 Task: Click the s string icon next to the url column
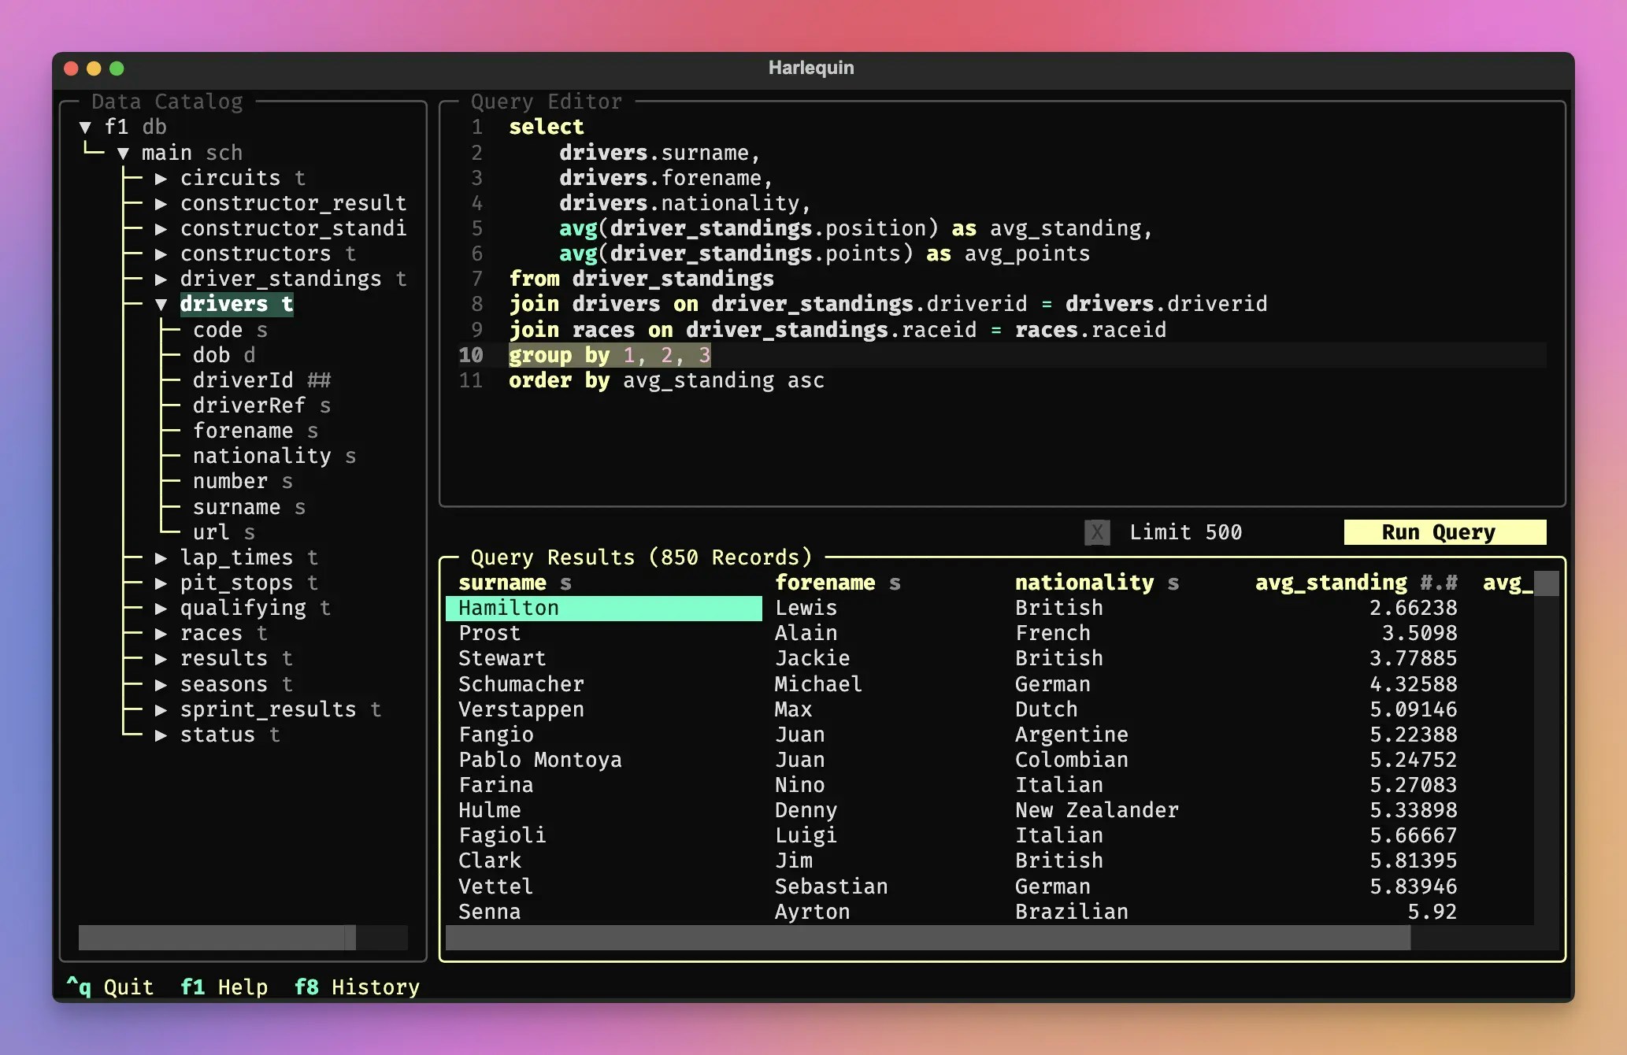tap(250, 532)
